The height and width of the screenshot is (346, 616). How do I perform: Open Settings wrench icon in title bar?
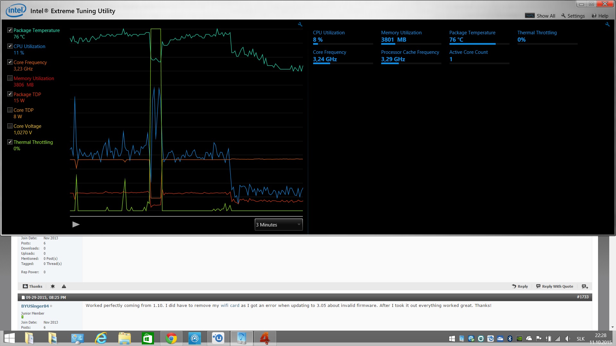[563, 16]
